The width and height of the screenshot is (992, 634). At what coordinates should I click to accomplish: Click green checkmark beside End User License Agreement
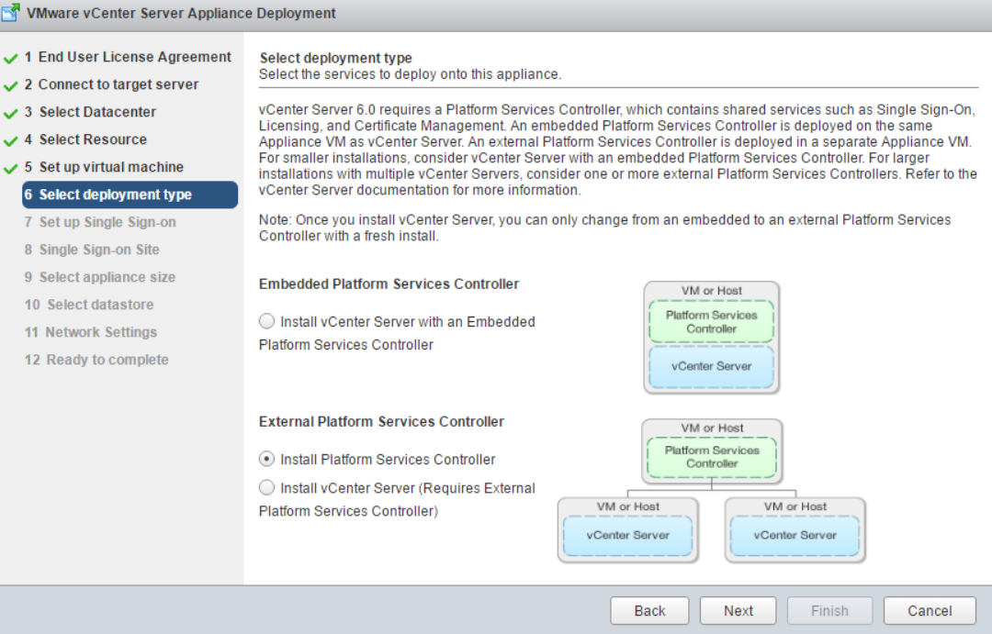click(x=11, y=58)
